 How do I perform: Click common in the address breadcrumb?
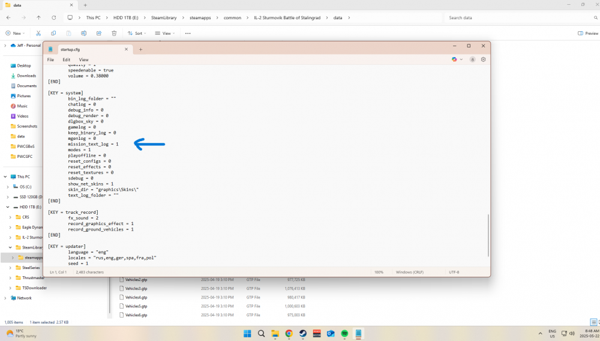pyautogui.click(x=232, y=17)
